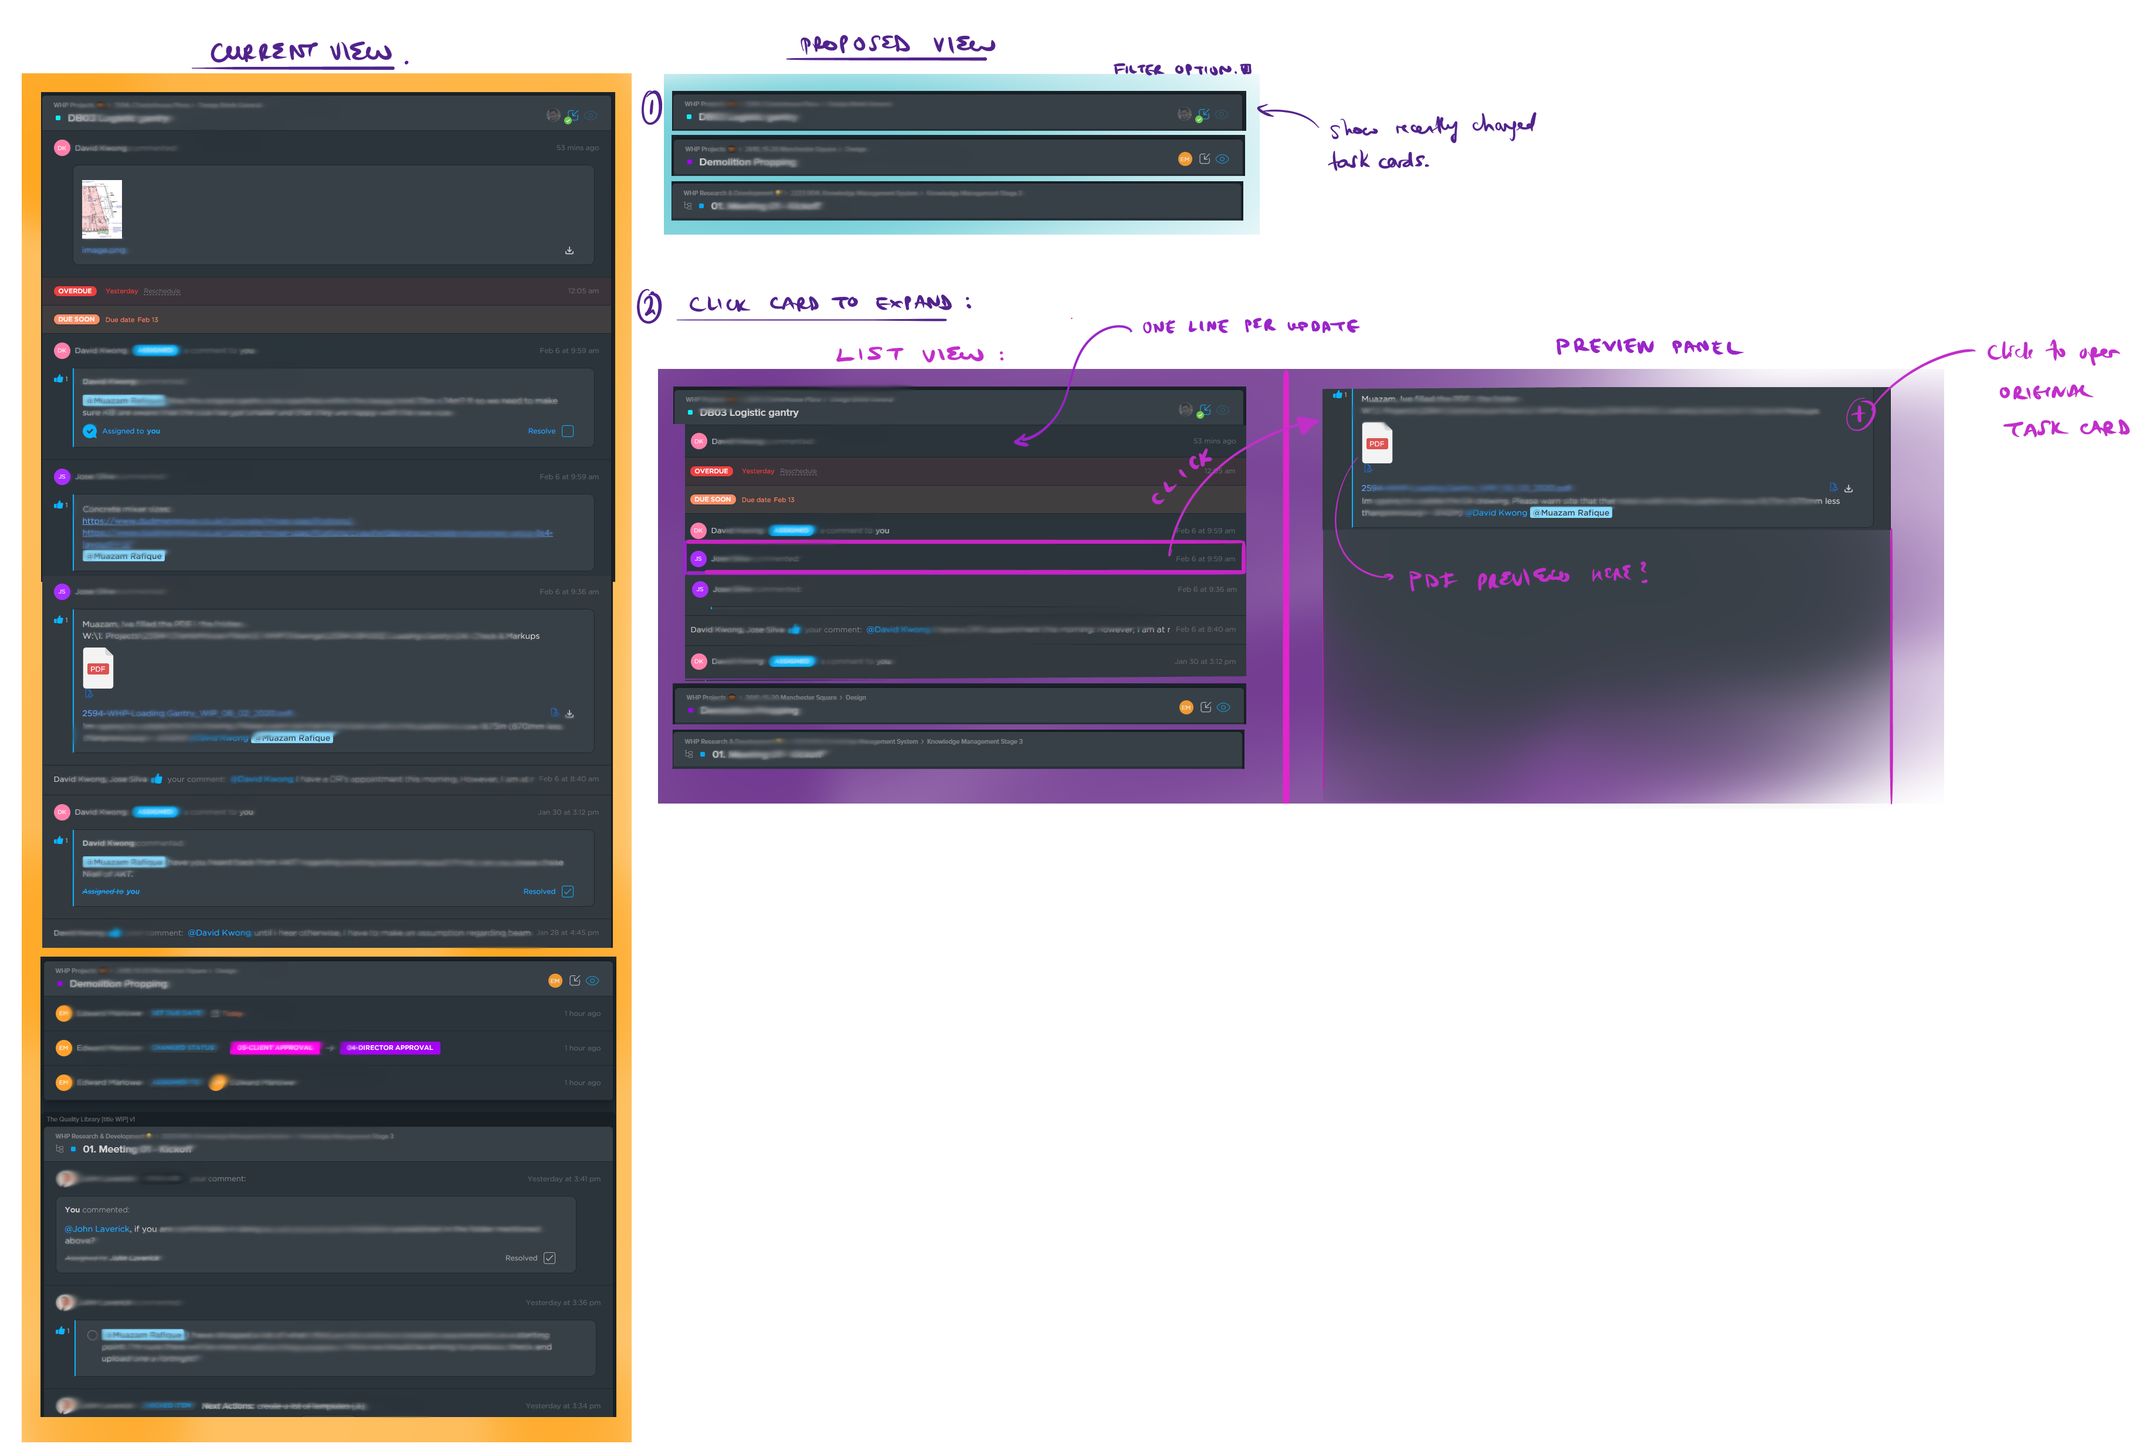Like Jose's PDF comment in current view
Image resolution: width=2150 pixels, height=1454 pixels.
tap(59, 620)
